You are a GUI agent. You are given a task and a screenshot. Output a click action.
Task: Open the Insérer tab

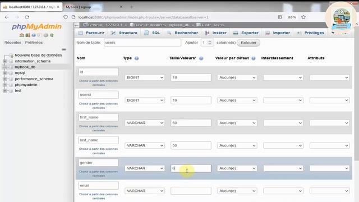tap(216, 33)
